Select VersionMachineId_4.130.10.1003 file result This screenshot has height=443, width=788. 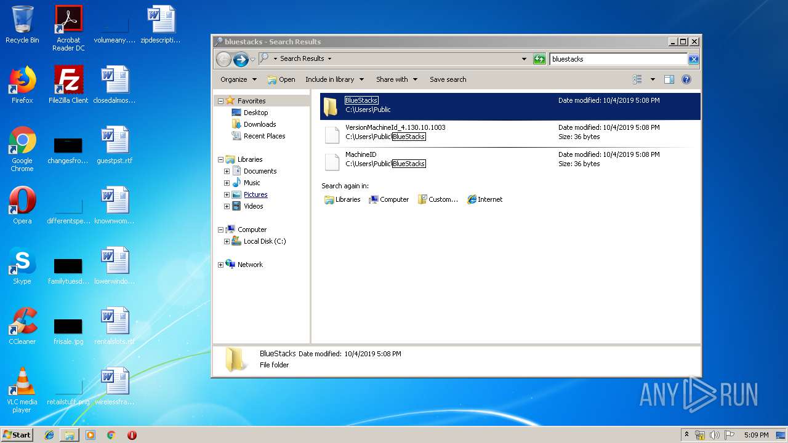(x=510, y=134)
